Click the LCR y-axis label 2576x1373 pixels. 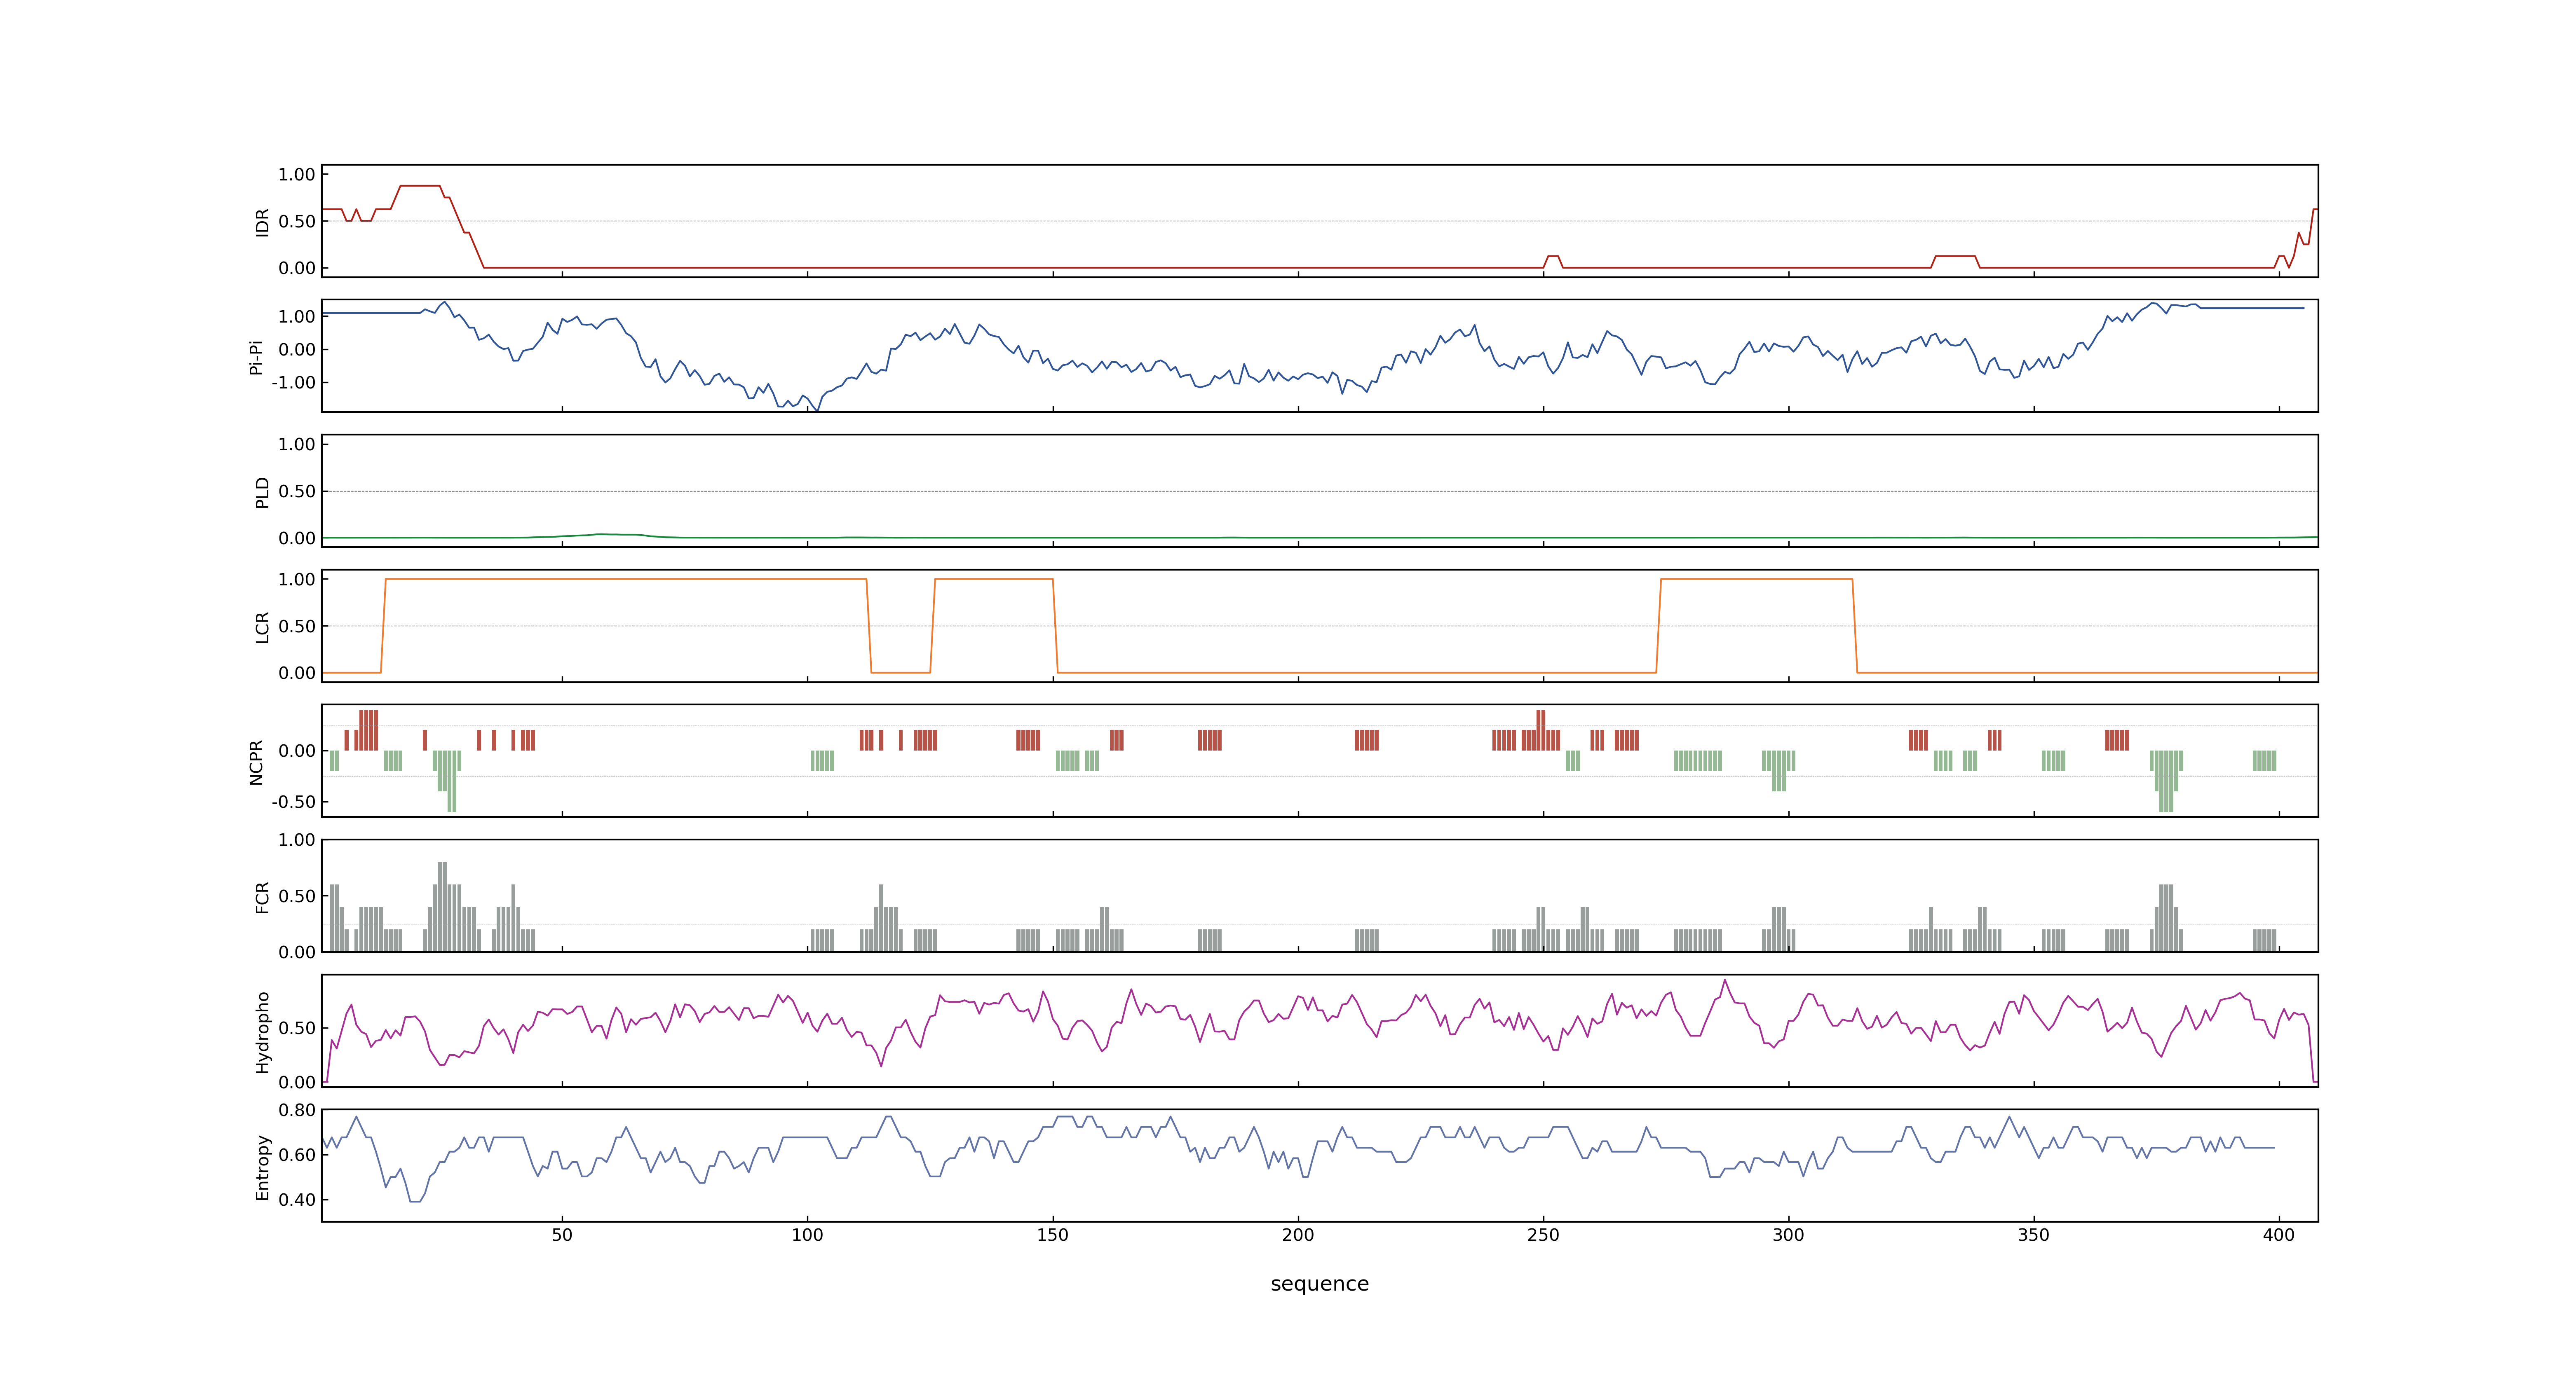262,627
